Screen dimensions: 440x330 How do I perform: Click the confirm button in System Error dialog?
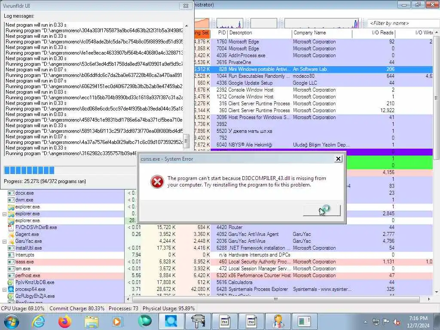[x=322, y=211]
